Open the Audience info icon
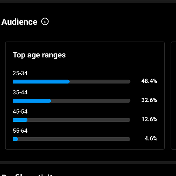The height and width of the screenshot is (176, 176). tap(45, 21)
